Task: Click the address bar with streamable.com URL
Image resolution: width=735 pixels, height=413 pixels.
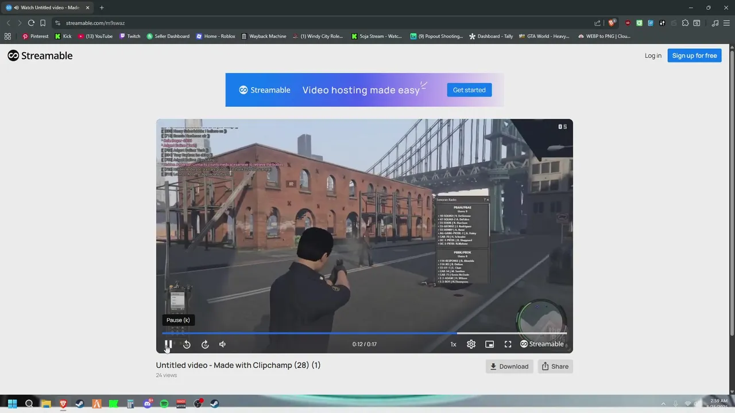Action: coord(322,23)
